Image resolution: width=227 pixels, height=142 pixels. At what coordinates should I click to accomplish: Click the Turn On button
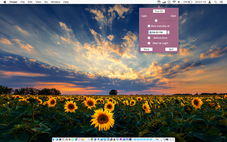click(x=159, y=11)
